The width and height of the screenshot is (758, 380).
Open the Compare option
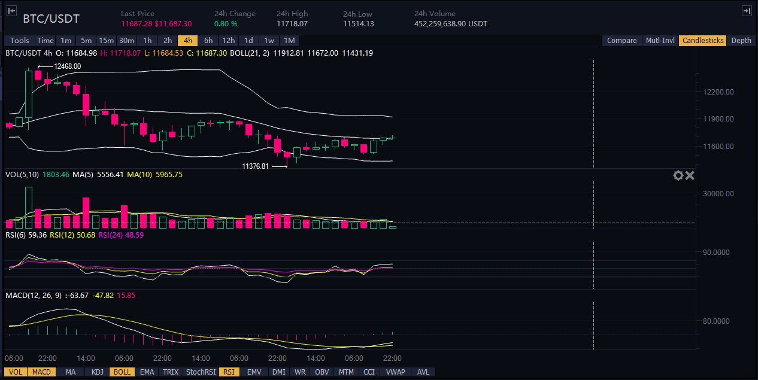point(621,41)
